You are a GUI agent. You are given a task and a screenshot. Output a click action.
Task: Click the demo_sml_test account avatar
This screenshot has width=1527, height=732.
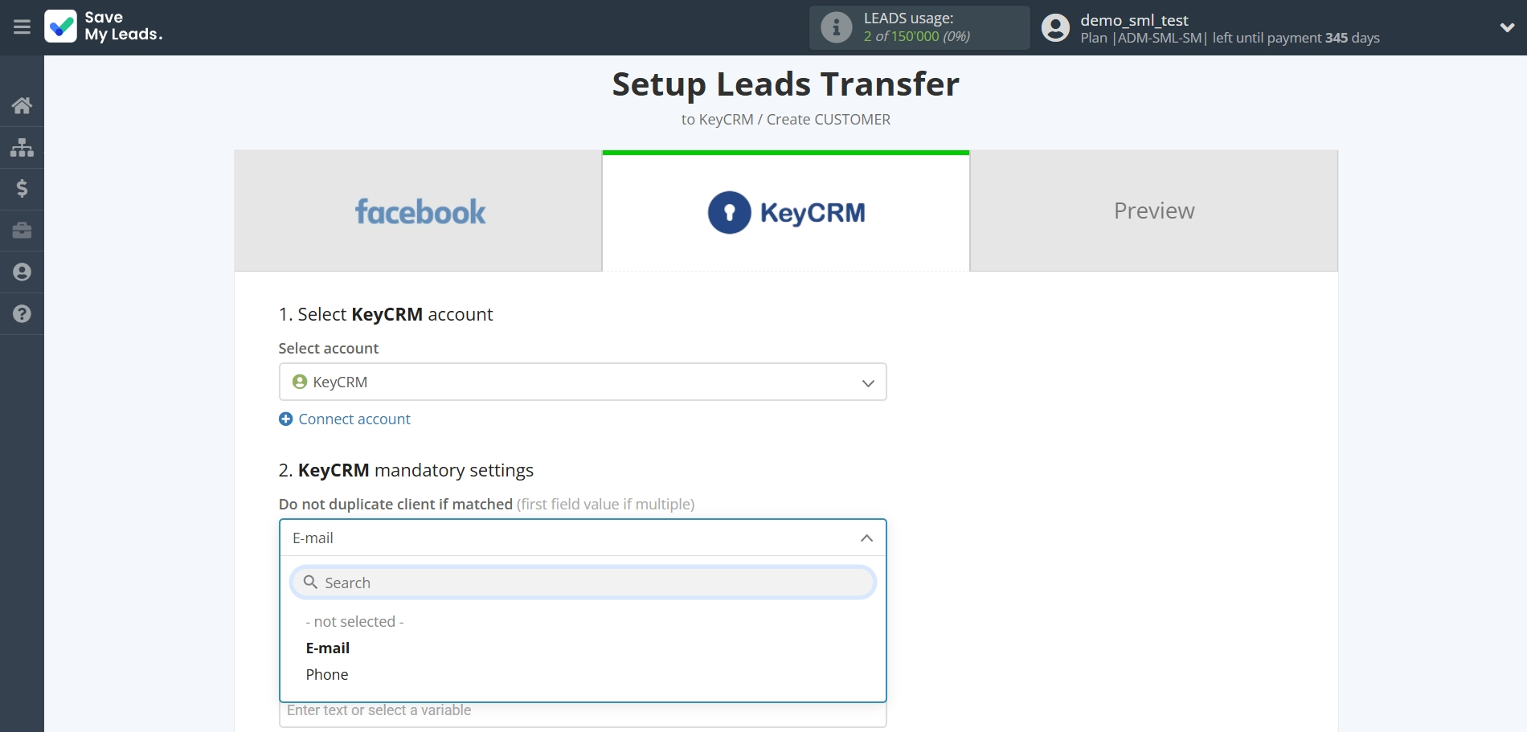[1054, 27]
